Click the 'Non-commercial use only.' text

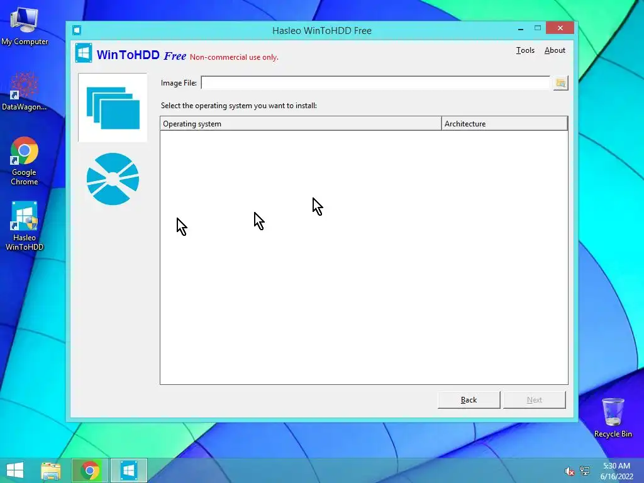[x=234, y=57]
